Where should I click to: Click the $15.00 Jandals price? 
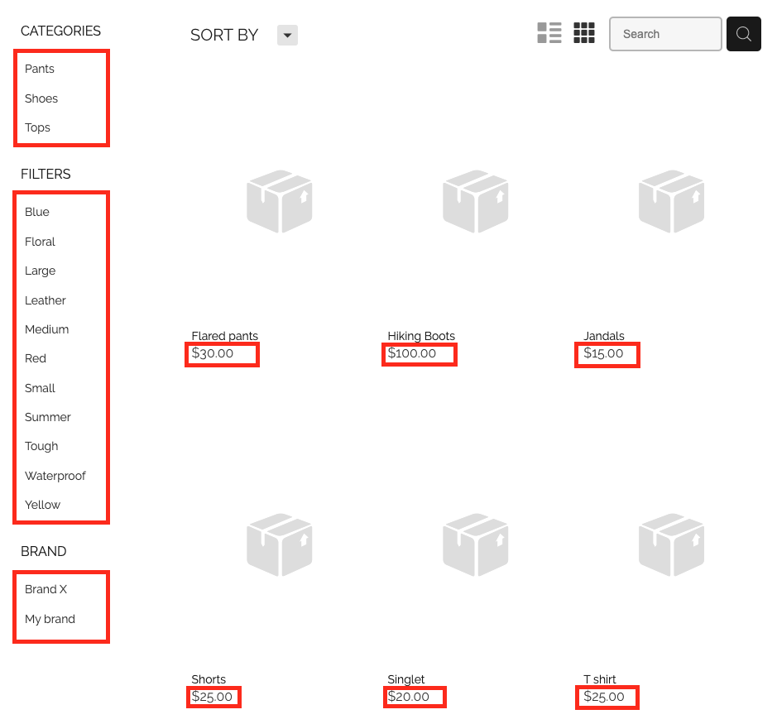tap(603, 353)
